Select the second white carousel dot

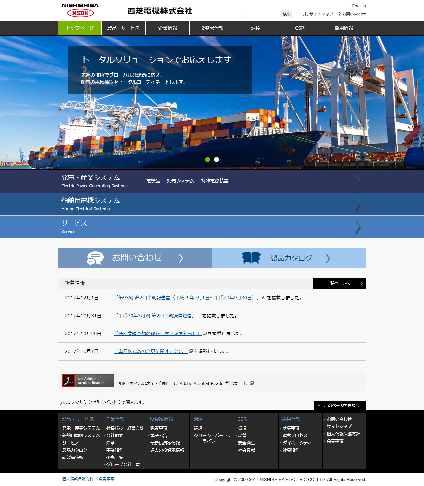216,160
